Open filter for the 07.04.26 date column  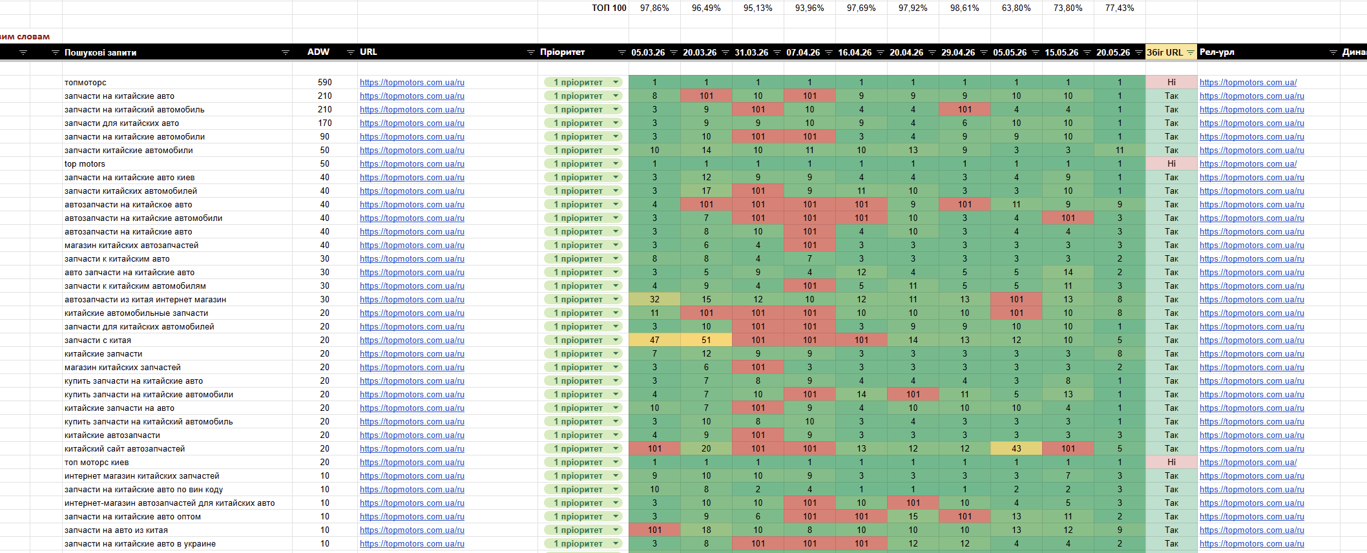point(829,52)
